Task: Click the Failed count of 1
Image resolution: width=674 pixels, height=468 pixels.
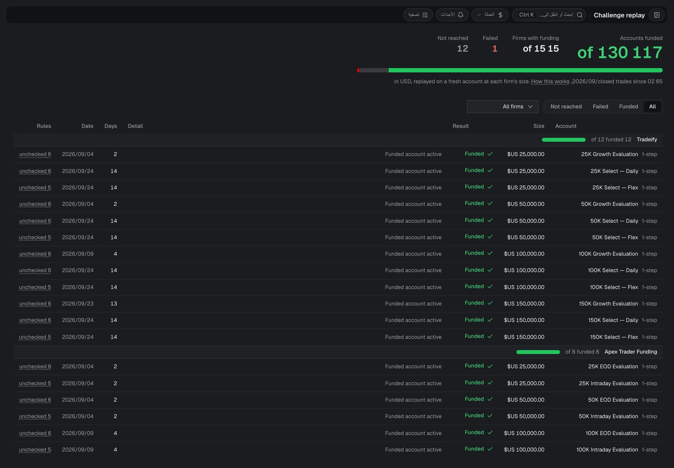Action: [495, 49]
